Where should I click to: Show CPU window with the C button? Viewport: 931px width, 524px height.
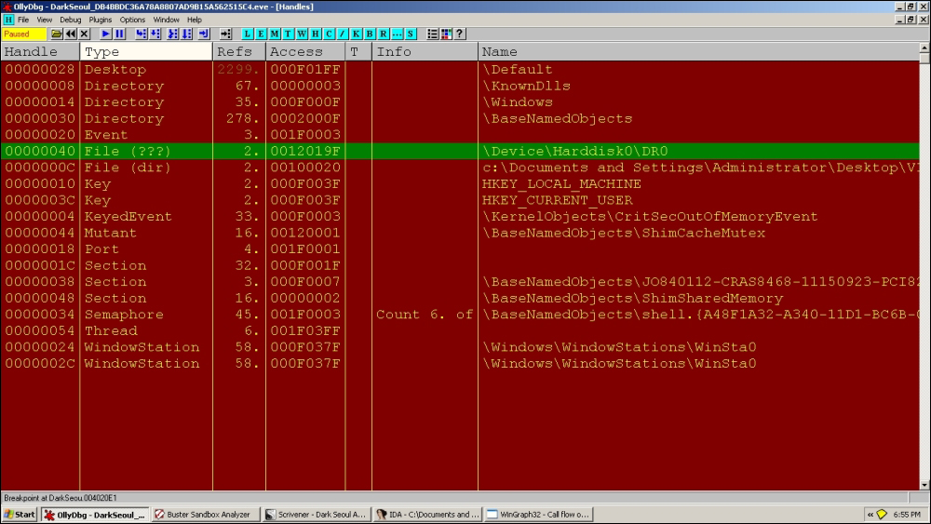329,34
